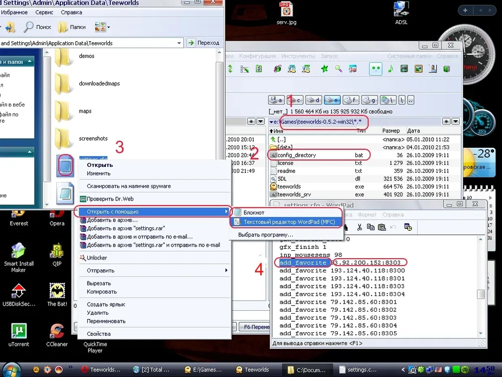This screenshot has height=377, width=502.
Task: Launch uTorrent desktop shortcut
Action: pyautogui.click(x=19, y=334)
